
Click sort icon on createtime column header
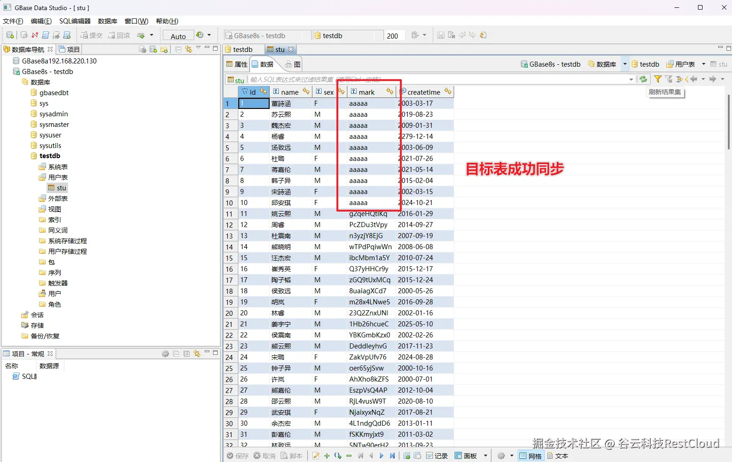pyautogui.click(x=448, y=91)
